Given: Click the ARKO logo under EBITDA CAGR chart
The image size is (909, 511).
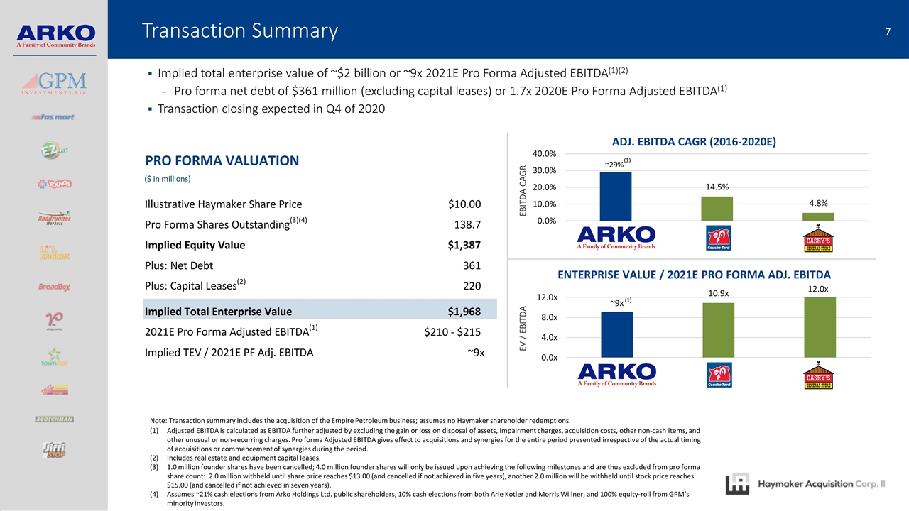Looking at the screenshot, I should (617, 238).
